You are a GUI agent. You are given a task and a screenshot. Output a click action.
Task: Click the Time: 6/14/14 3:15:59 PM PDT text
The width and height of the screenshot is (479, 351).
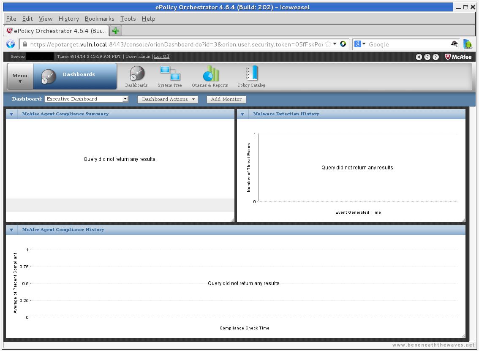[89, 57]
